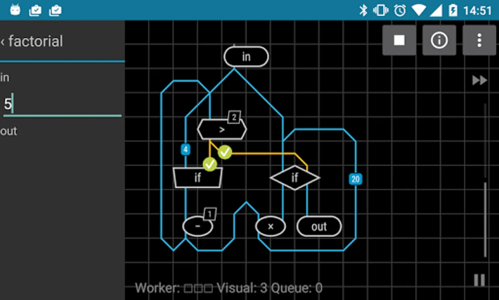Click the constant 2 box
The height and width of the screenshot is (300, 499).
234,117
